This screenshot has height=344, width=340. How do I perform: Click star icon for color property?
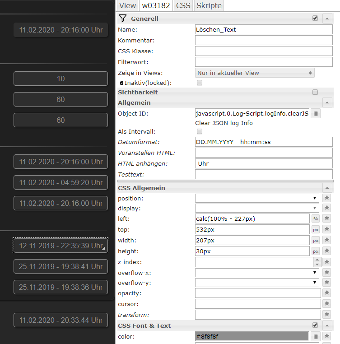click(326, 336)
